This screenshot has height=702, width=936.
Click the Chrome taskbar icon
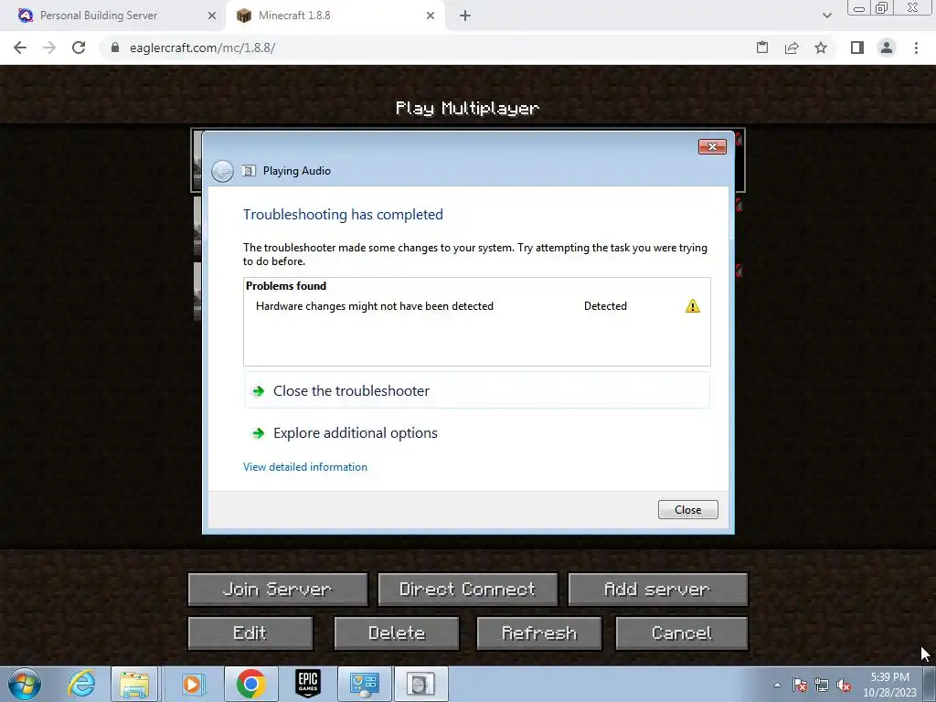250,684
